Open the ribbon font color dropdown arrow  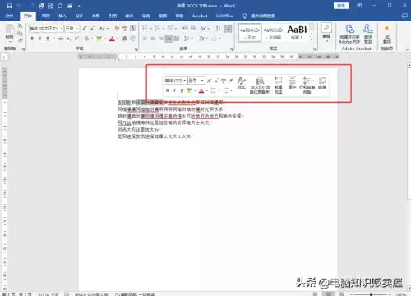(x=117, y=39)
